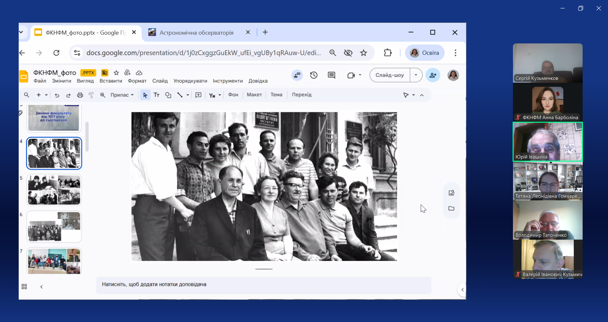Switch to grid view of slides

coord(24,287)
